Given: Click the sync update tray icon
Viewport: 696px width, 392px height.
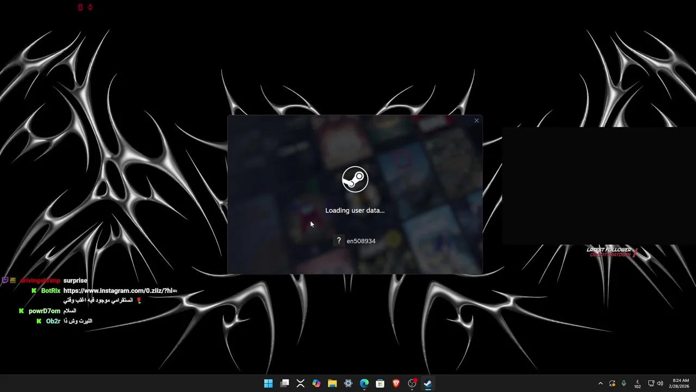Looking at the screenshot, I should (x=612, y=383).
